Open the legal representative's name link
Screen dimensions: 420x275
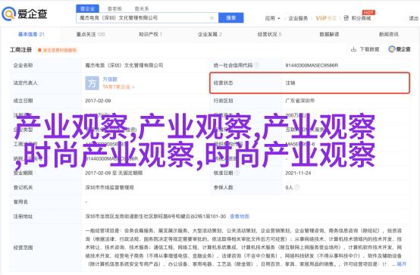[110, 80]
